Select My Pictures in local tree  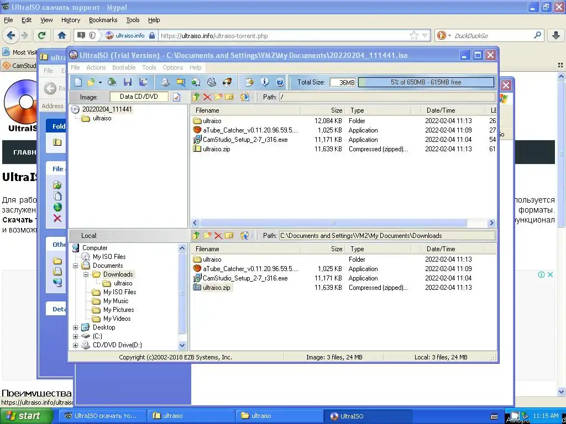pos(118,310)
